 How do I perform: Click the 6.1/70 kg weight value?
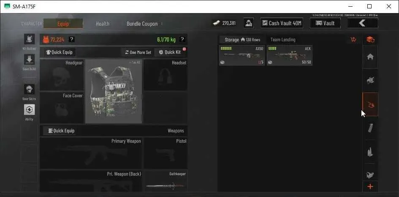click(166, 40)
